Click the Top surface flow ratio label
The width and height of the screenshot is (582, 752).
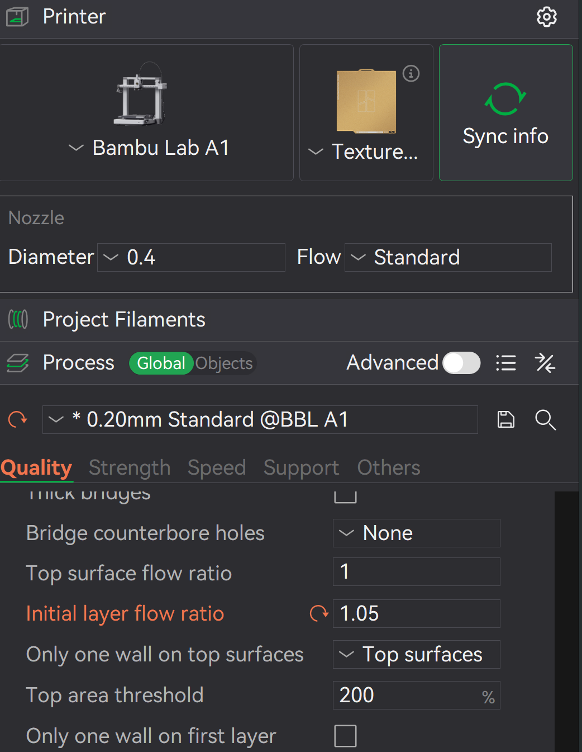tap(128, 573)
